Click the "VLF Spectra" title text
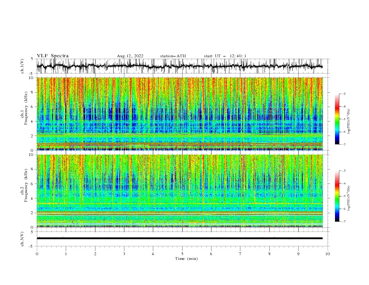Viewport: 369px width, 285px height. click(x=53, y=56)
